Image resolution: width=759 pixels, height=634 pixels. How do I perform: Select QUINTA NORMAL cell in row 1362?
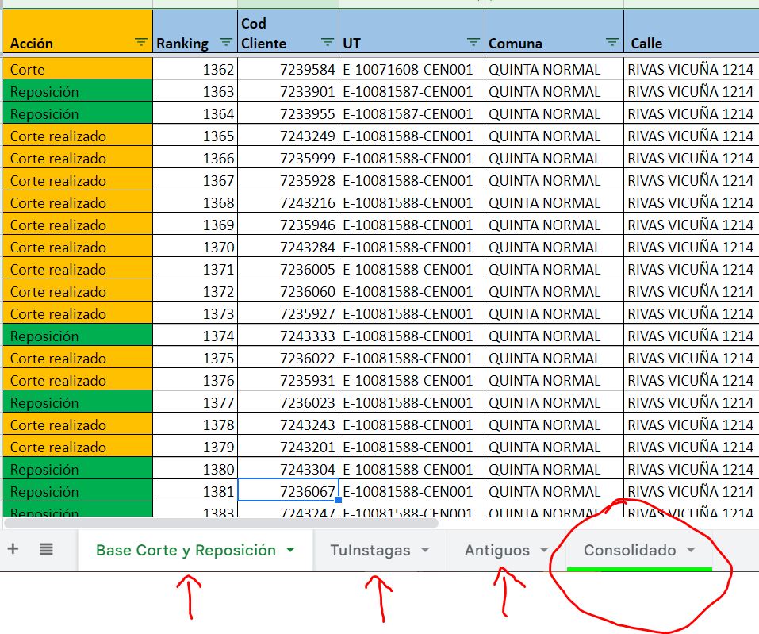[x=554, y=69]
